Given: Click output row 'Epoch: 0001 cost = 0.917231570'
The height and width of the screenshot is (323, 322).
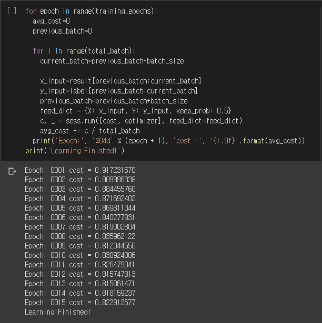Looking at the screenshot, I should [80, 170].
